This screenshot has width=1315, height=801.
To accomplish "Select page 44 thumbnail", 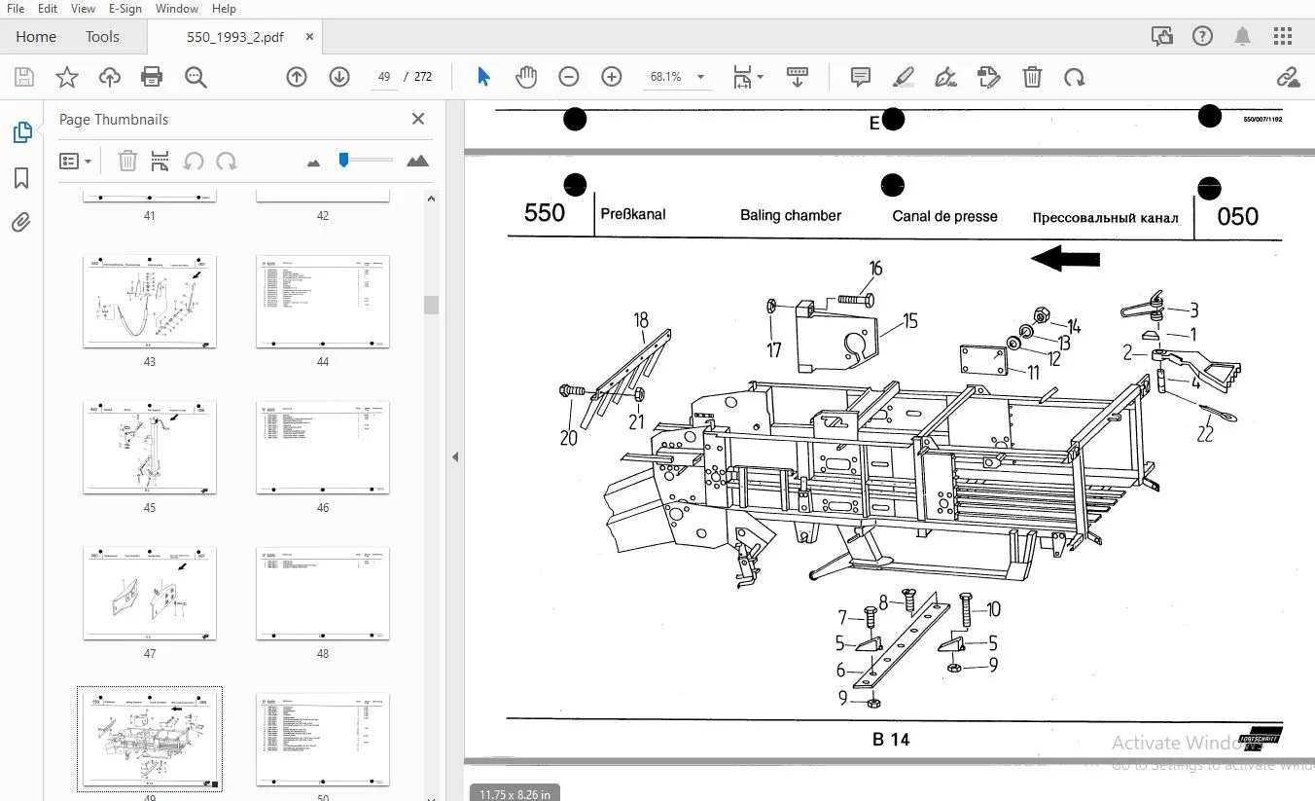I will tap(323, 302).
